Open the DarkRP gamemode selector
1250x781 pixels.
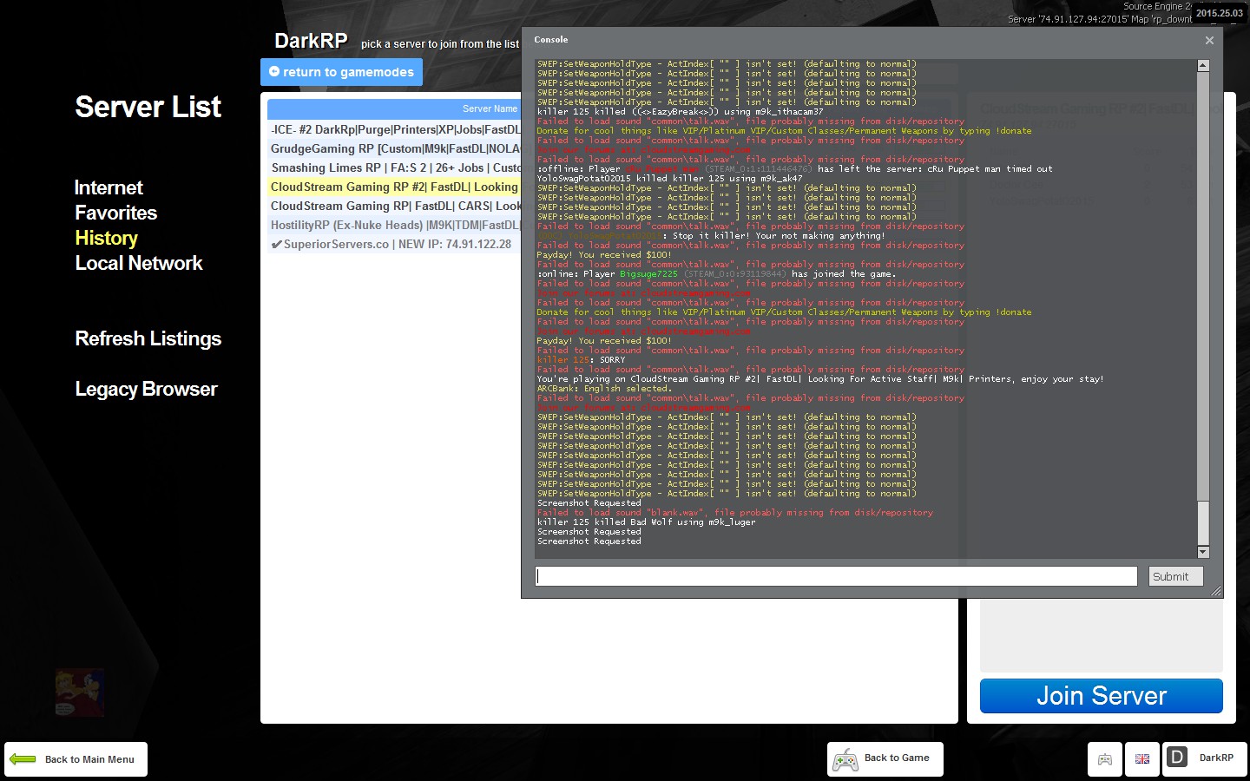tap(1205, 759)
